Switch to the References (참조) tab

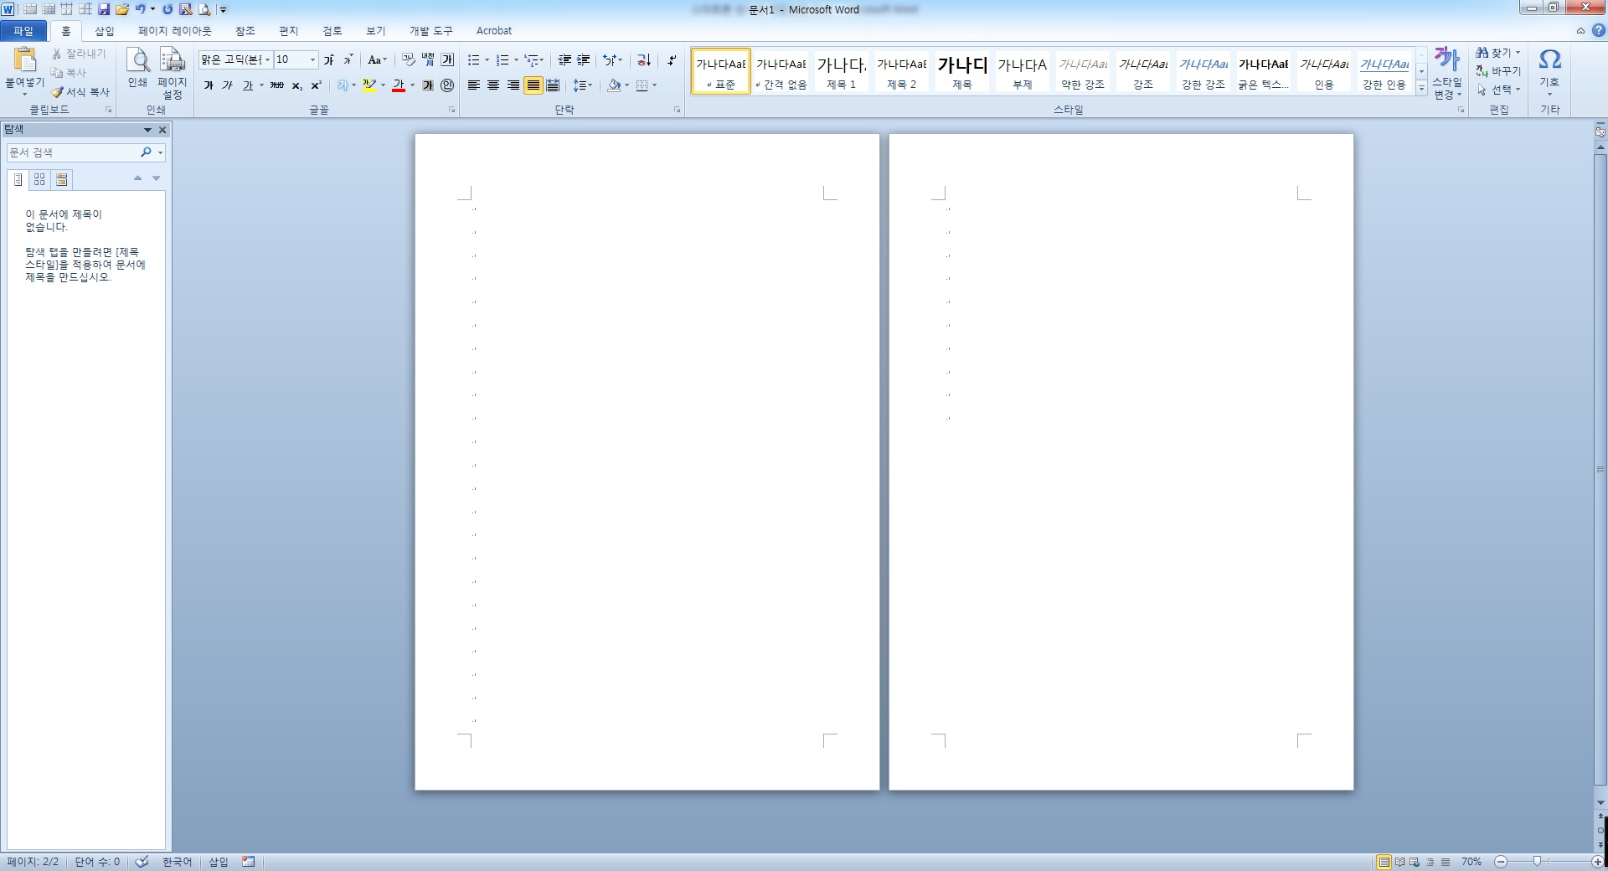[x=245, y=31]
